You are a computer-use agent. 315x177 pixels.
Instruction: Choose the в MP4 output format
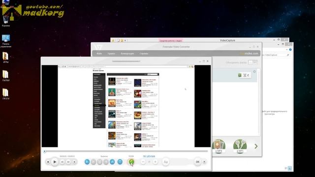pyautogui.click(x=218, y=146)
